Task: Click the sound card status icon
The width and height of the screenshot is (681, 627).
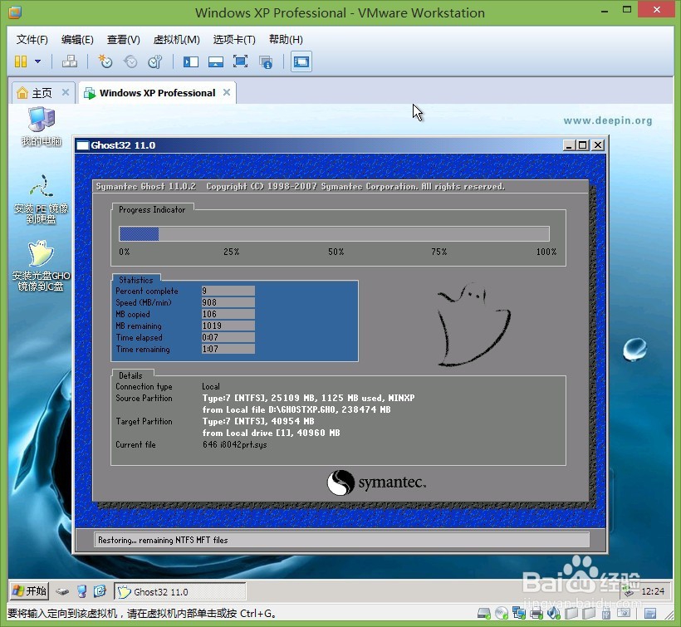Action: [554, 613]
